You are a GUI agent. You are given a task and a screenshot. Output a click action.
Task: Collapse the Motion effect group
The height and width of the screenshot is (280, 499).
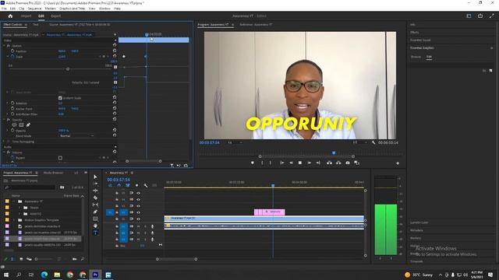click(x=5, y=46)
